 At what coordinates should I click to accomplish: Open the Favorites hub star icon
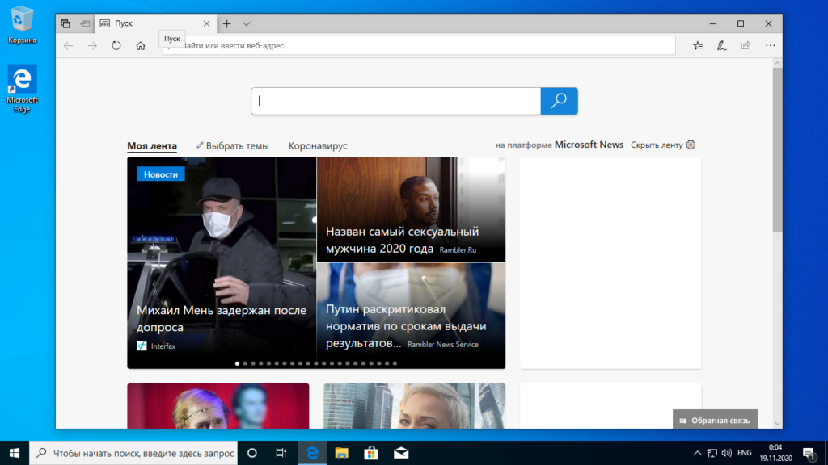698,46
